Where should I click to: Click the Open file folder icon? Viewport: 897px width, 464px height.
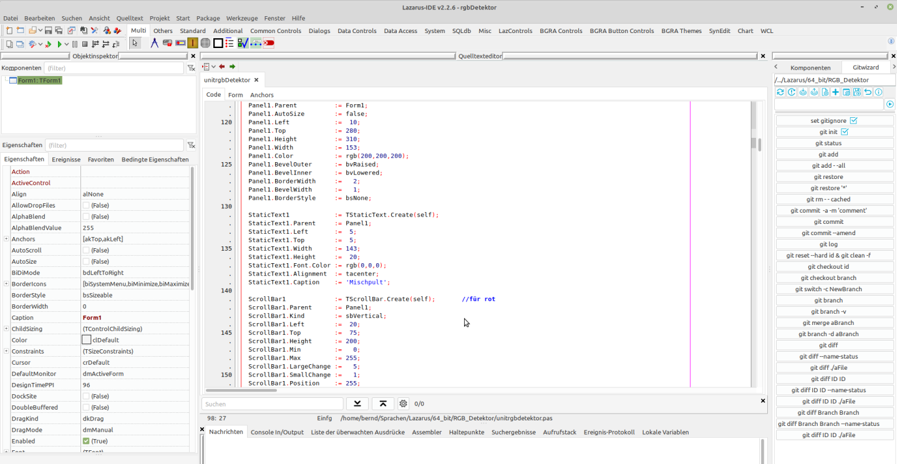(x=32, y=30)
